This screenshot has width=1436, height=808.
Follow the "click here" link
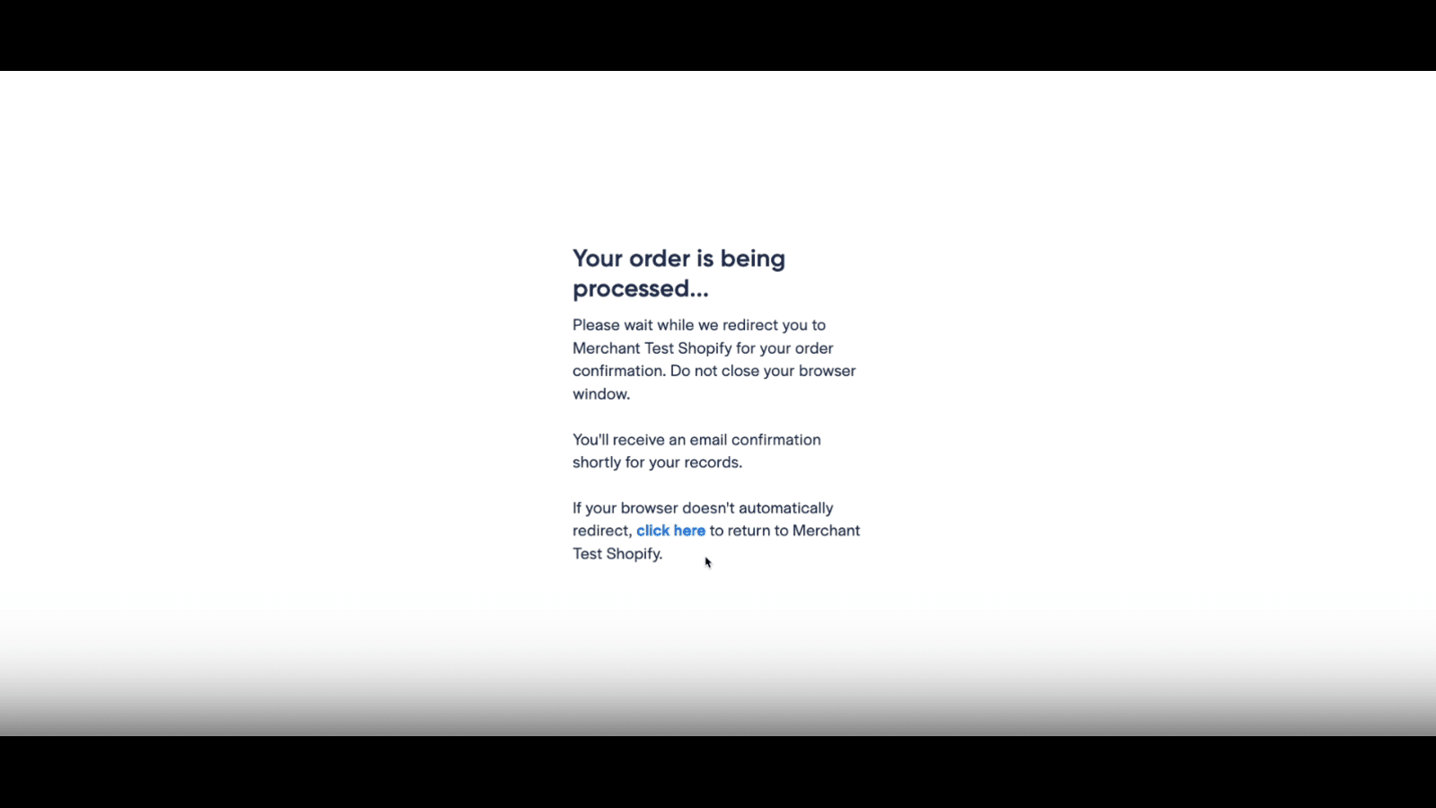[670, 531]
